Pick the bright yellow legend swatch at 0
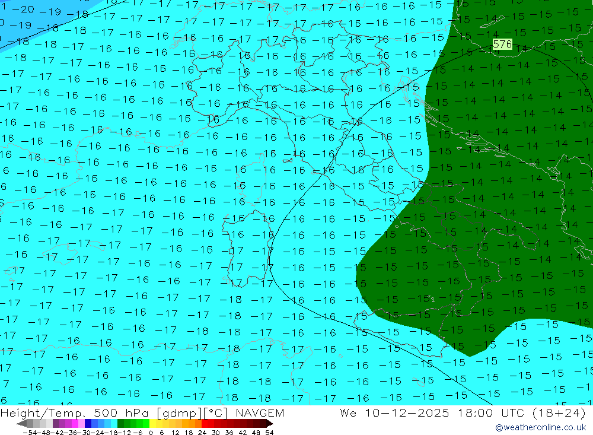Image resolution: width=593 pixels, height=435 pixels. [152, 423]
